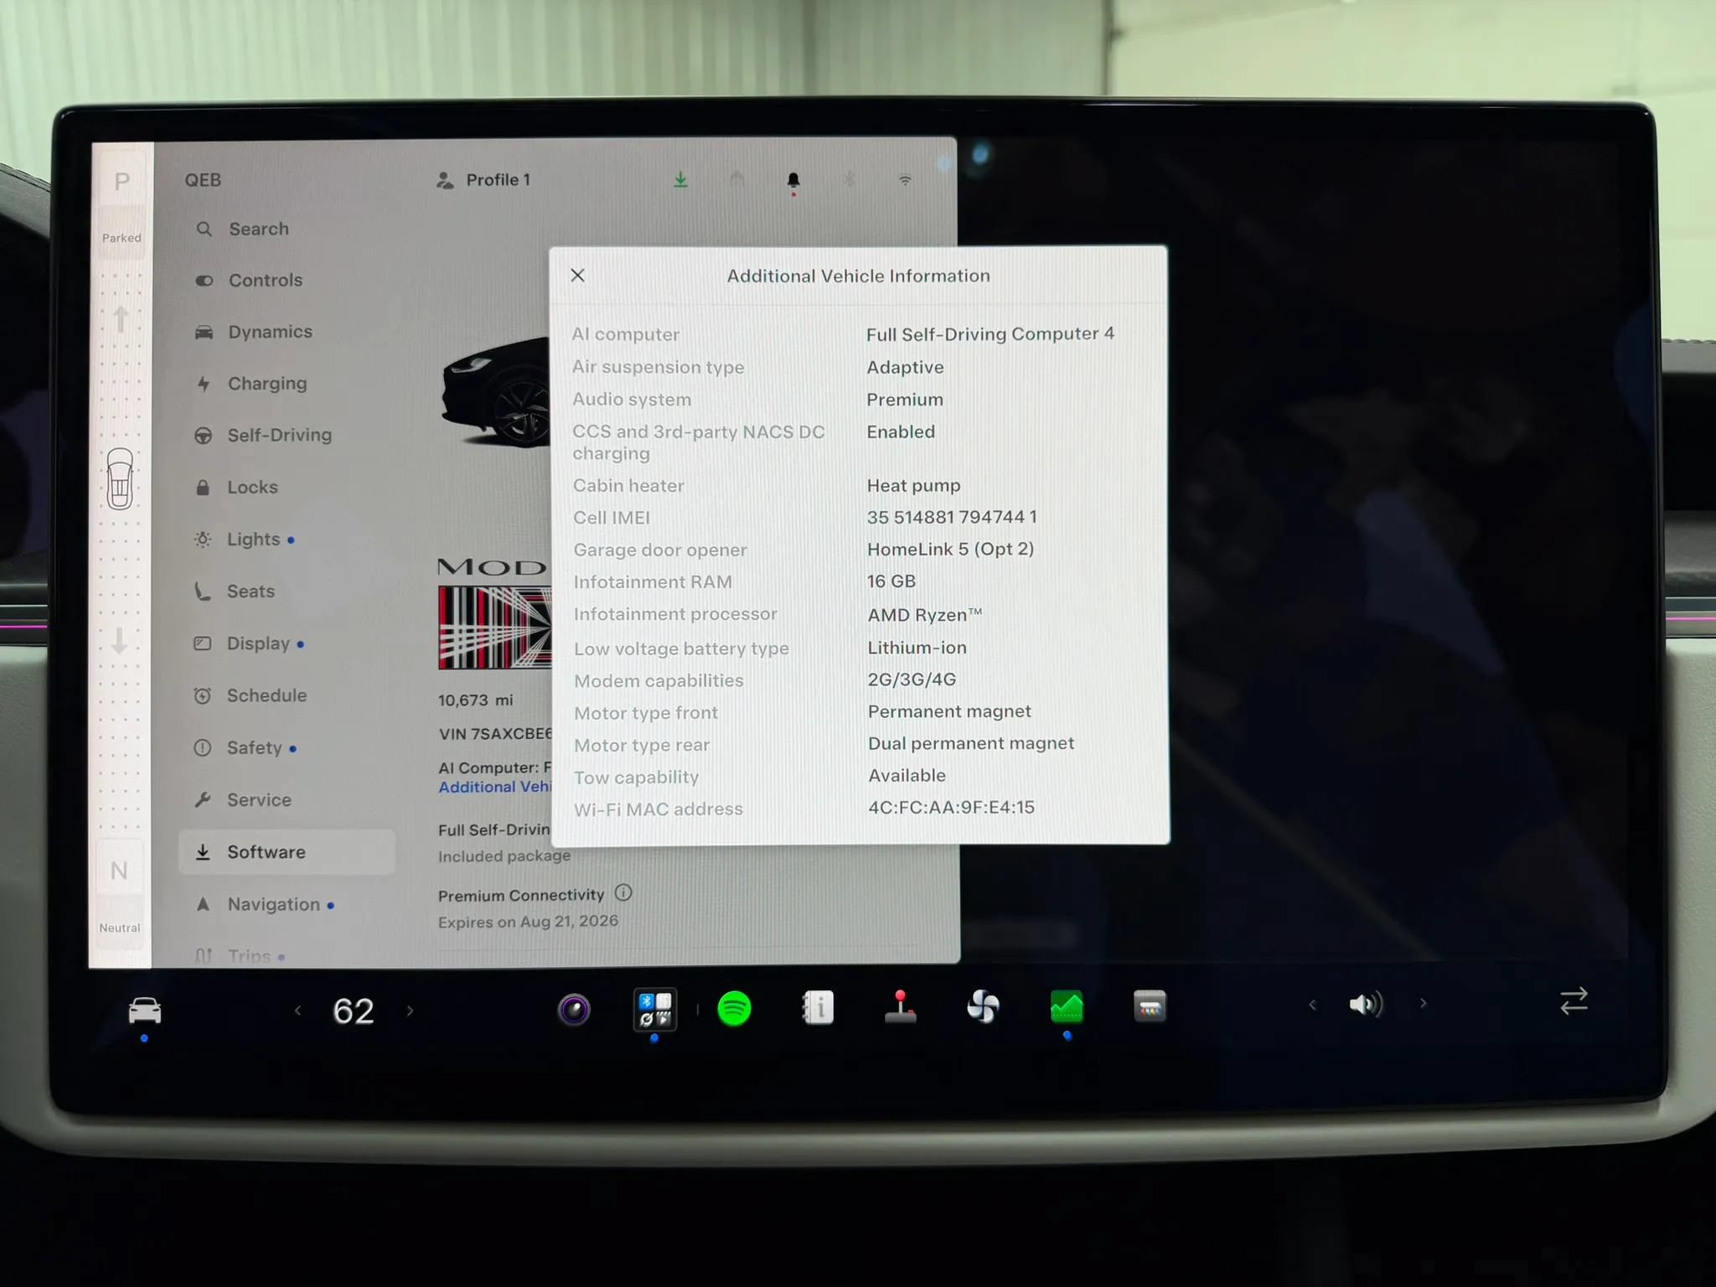Select Neutral on the gear strip

tap(119, 871)
